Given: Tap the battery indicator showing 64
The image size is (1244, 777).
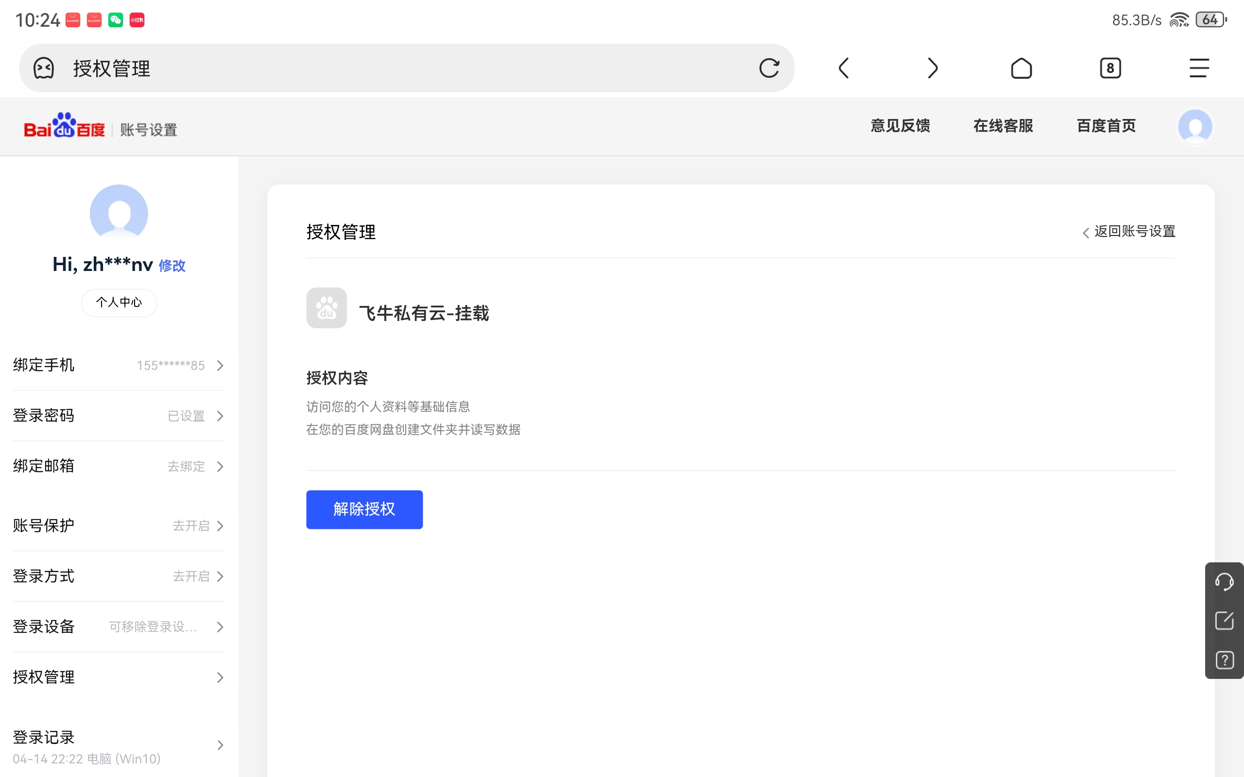Looking at the screenshot, I should click(x=1211, y=20).
